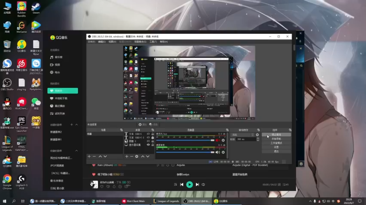The image size is (366, 205).
Task: Open source properties via the sources gear icon
Action: tap(137, 156)
